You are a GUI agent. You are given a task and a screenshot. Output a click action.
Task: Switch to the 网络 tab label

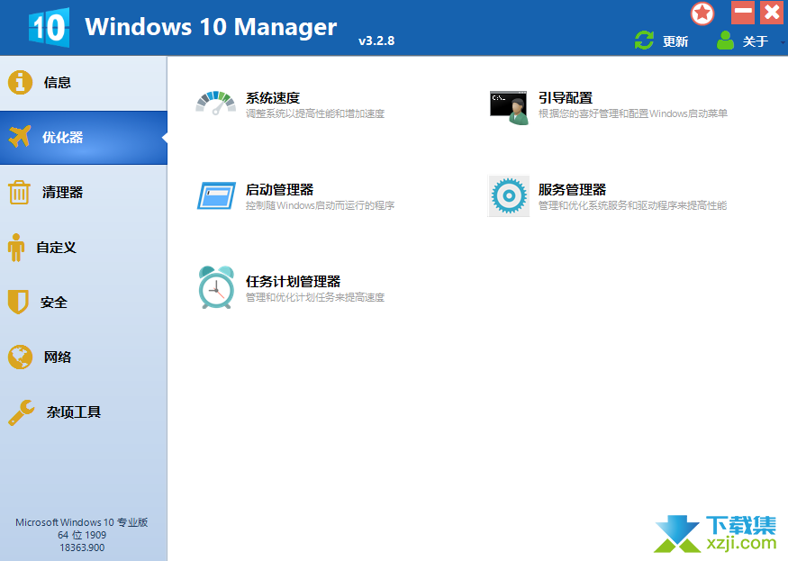click(x=58, y=357)
